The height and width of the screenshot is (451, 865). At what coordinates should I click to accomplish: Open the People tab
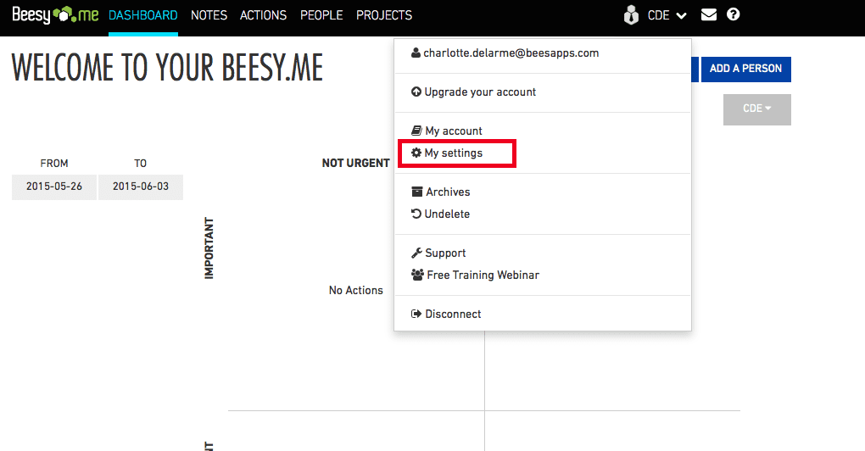321,15
